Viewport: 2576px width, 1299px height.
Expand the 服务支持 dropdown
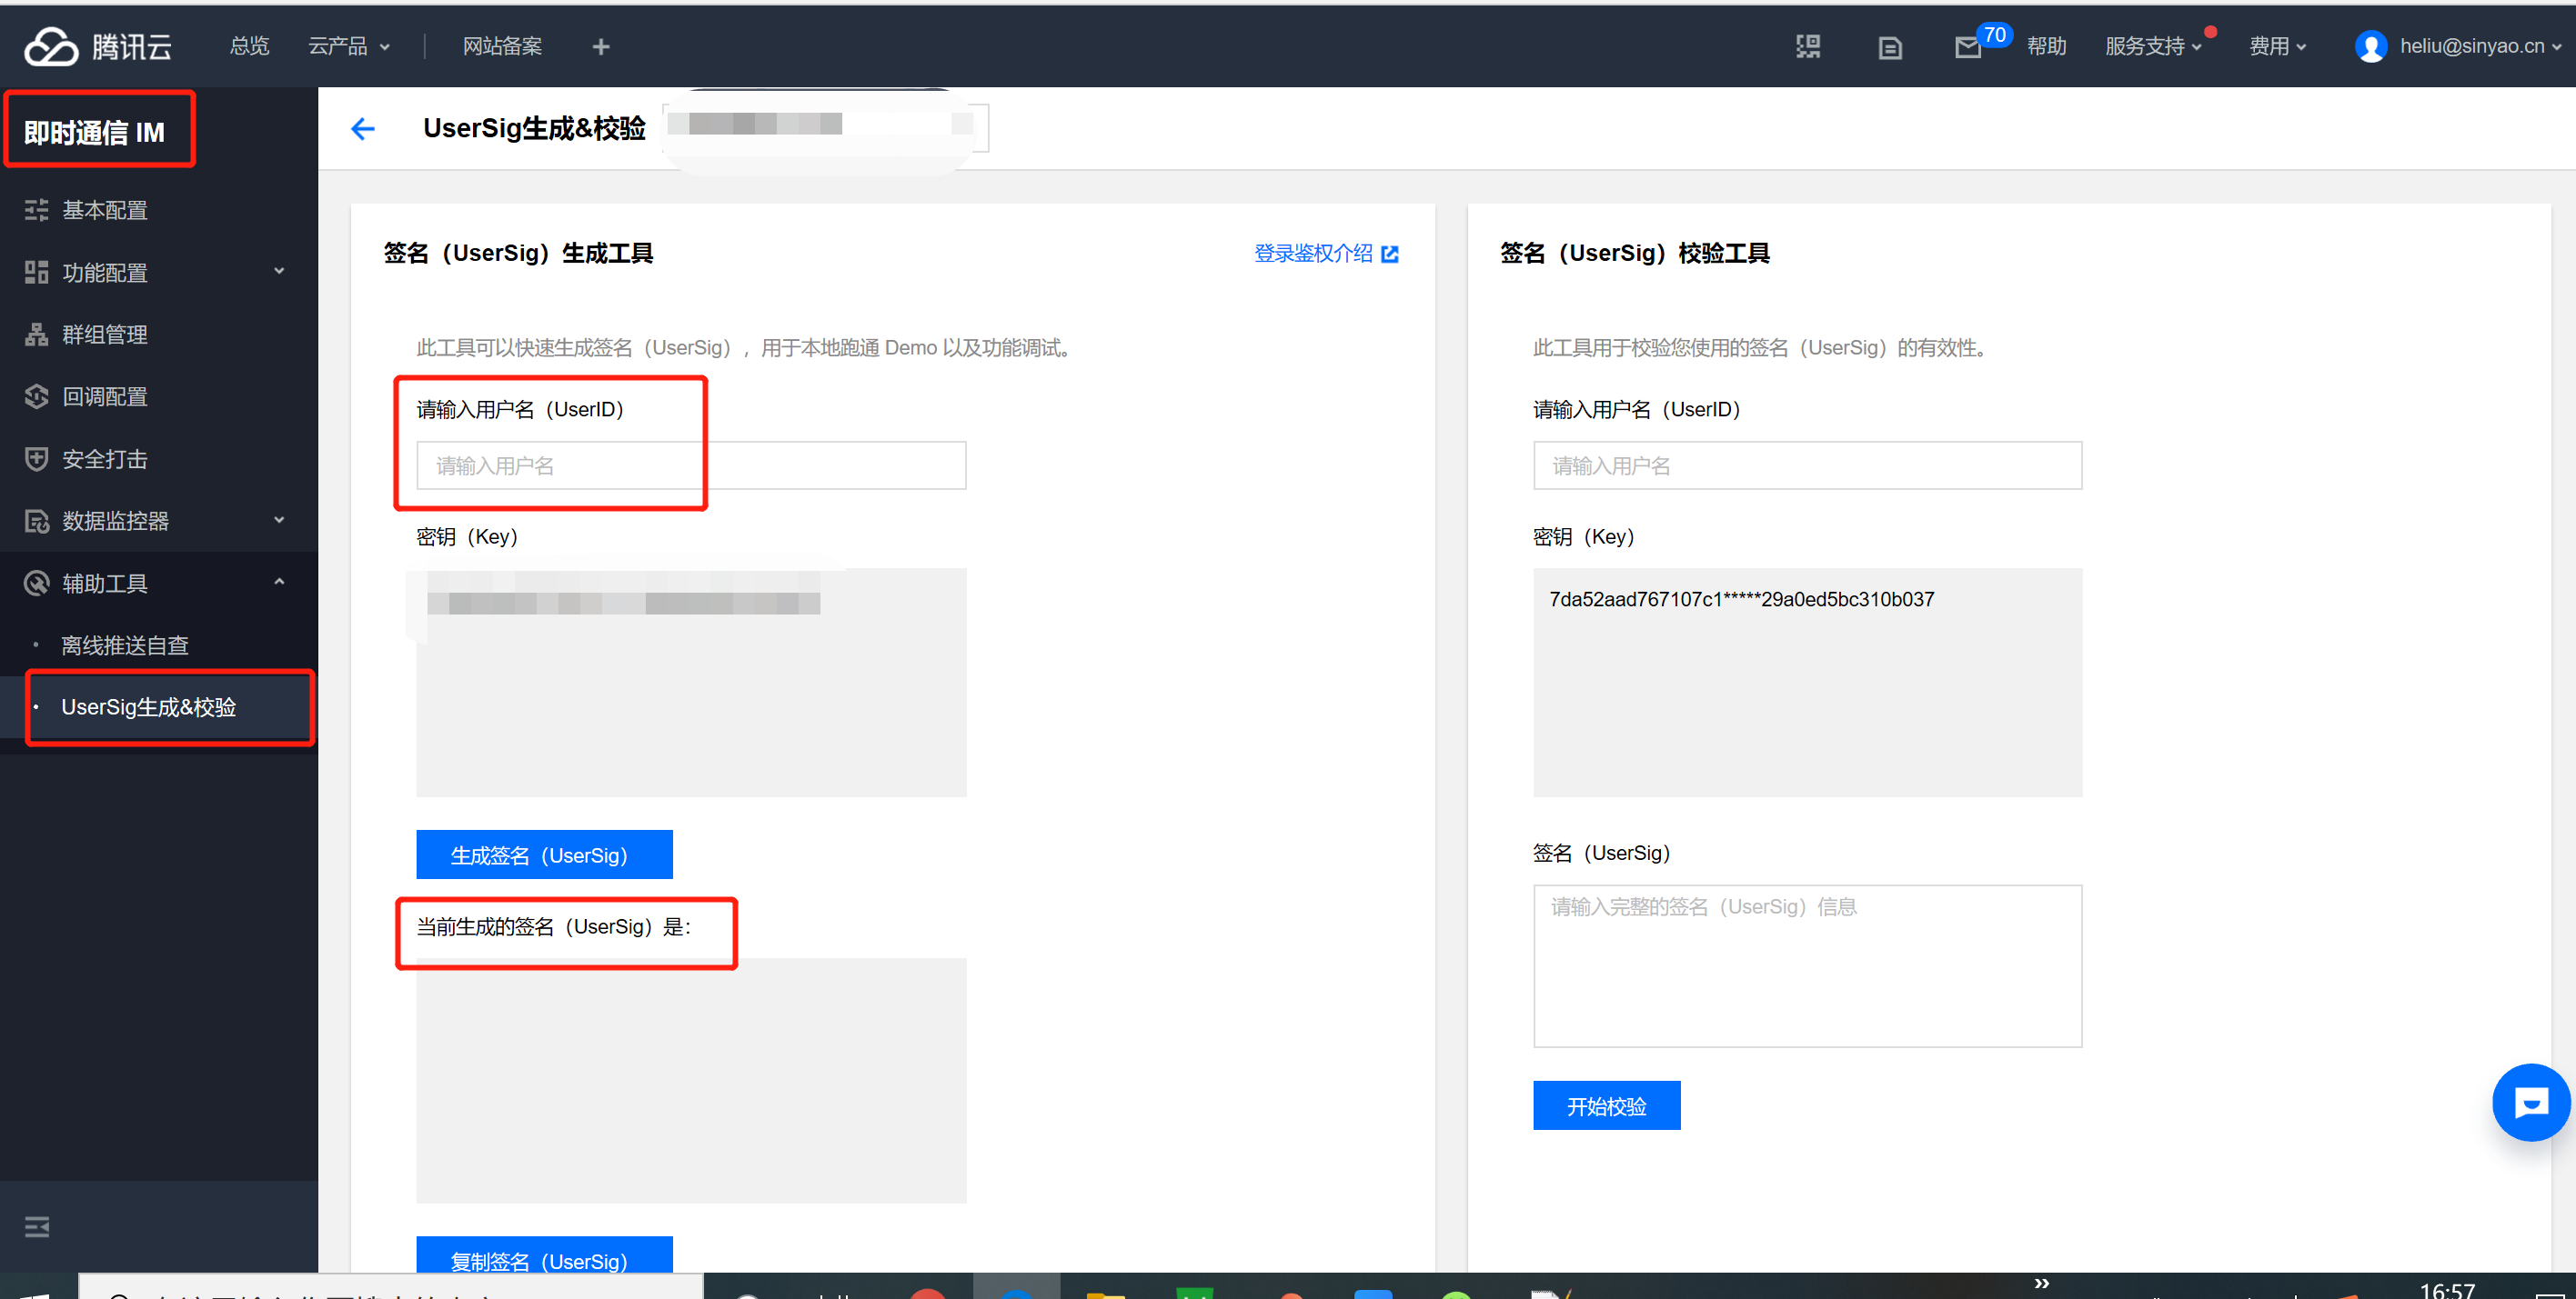pyautogui.click(x=2152, y=46)
